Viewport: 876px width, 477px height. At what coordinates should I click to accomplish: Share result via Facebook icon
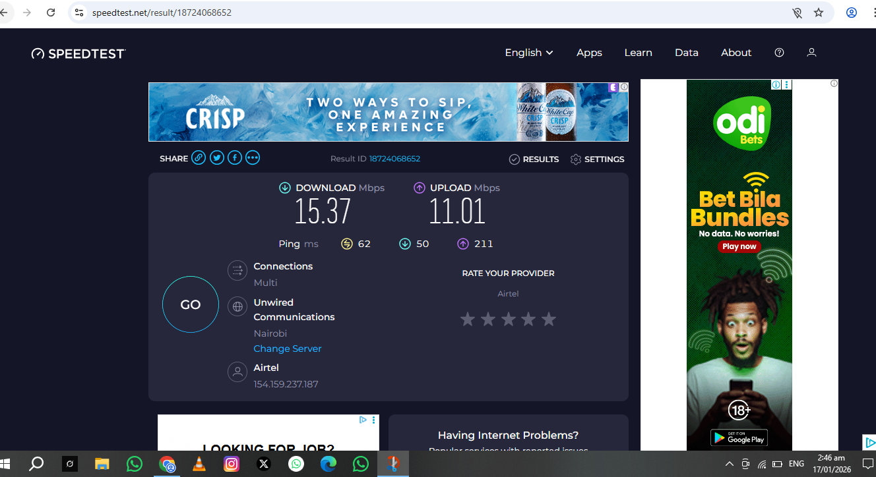(235, 158)
